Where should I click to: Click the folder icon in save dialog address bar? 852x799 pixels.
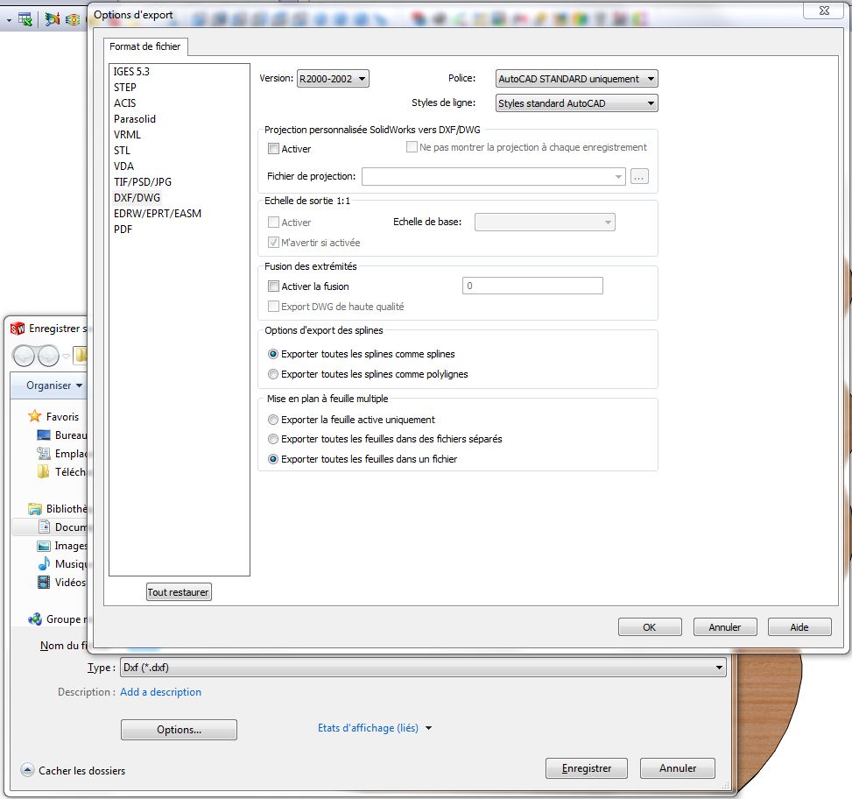click(x=81, y=356)
